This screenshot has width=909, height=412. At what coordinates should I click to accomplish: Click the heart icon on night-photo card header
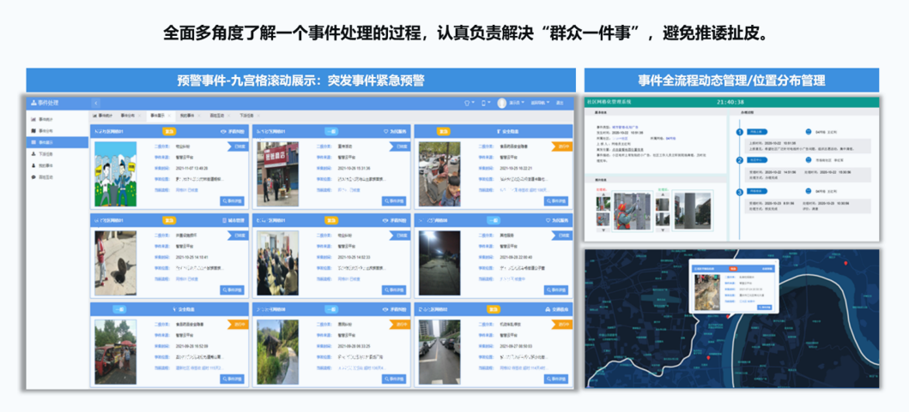(548, 220)
